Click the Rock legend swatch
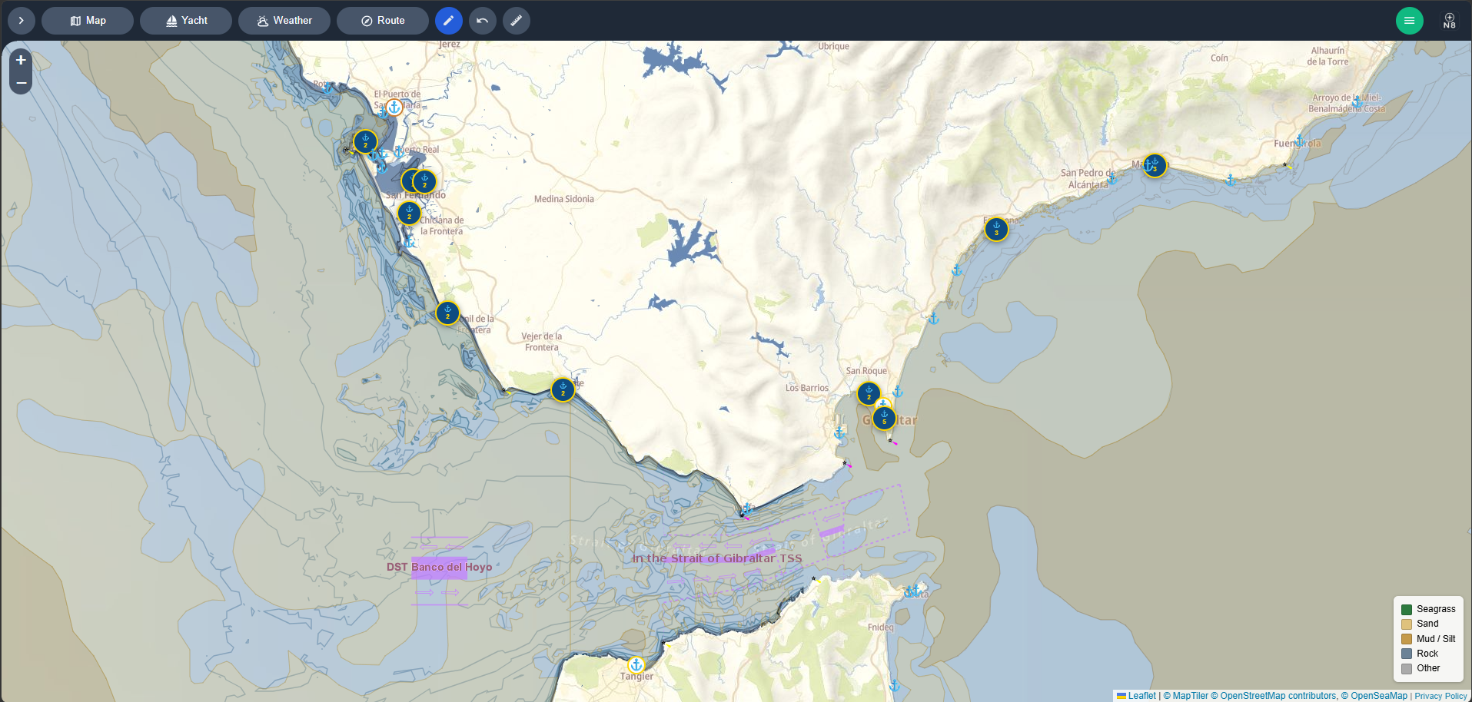The height and width of the screenshot is (702, 1472). pos(1407,654)
